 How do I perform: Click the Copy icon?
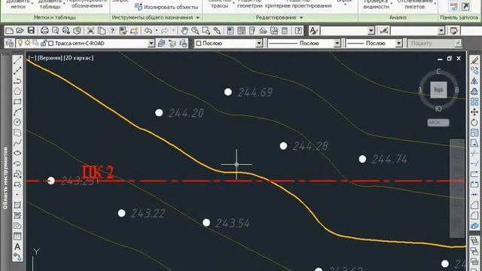coord(102,30)
